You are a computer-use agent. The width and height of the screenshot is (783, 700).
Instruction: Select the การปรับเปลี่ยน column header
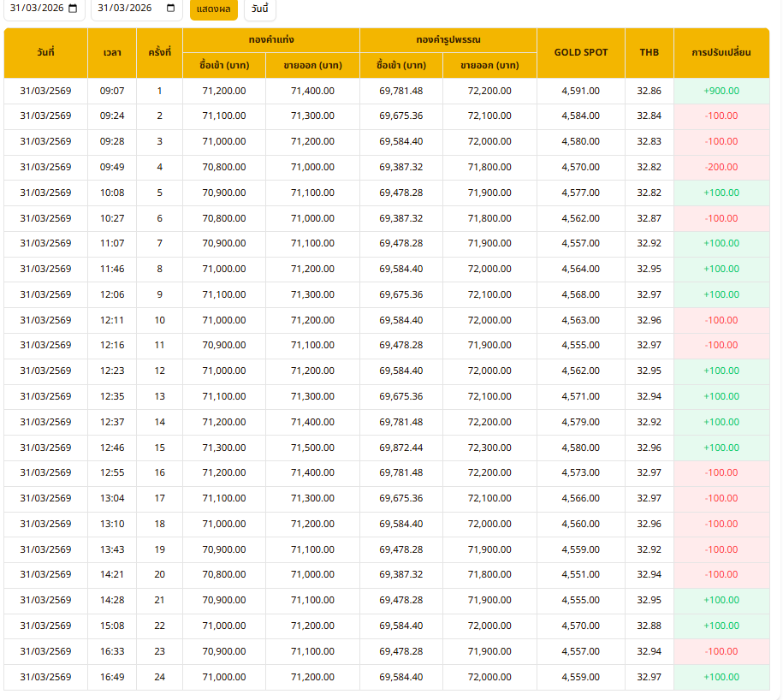[721, 52]
